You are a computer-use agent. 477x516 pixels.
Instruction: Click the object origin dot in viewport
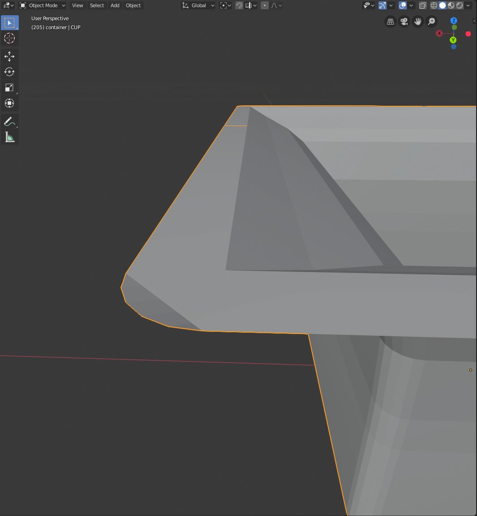pos(471,370)
